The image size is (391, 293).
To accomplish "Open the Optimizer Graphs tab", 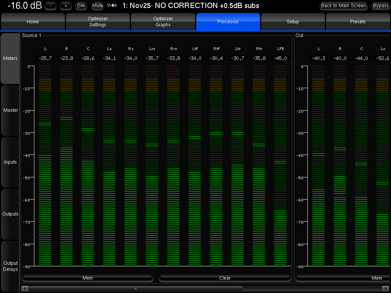I will (163, 22).
